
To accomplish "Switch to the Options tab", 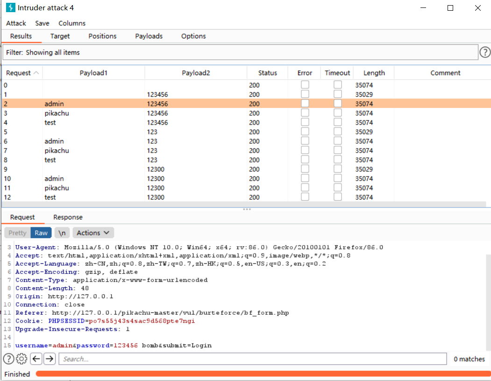I will pos(193,36).
